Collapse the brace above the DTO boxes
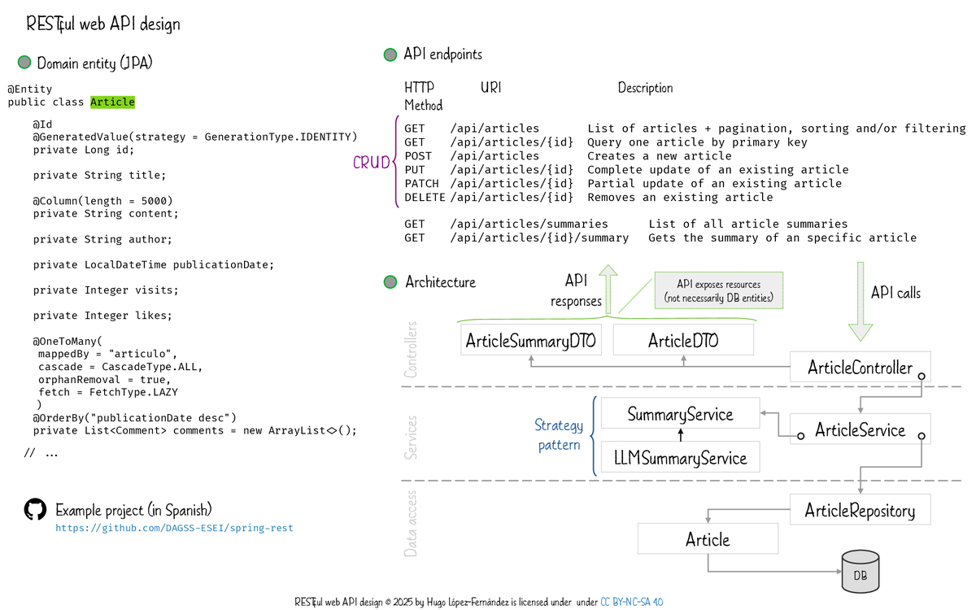 [608, 316]
